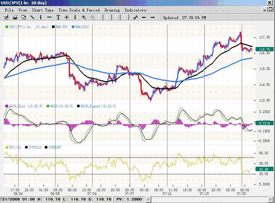Click the zigzag line chart icon

(135, 17)
